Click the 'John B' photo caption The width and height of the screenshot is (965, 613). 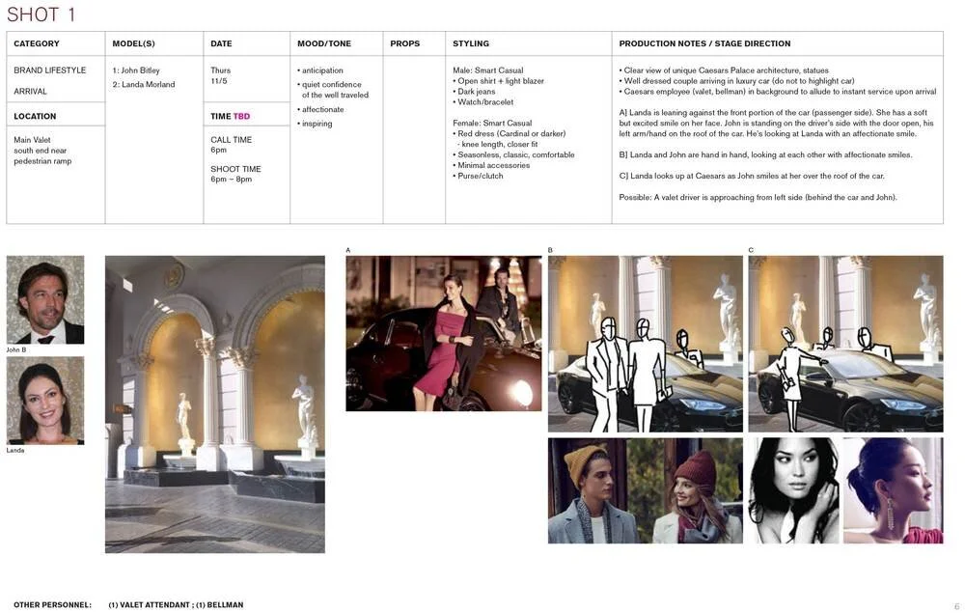coord(16,349)
